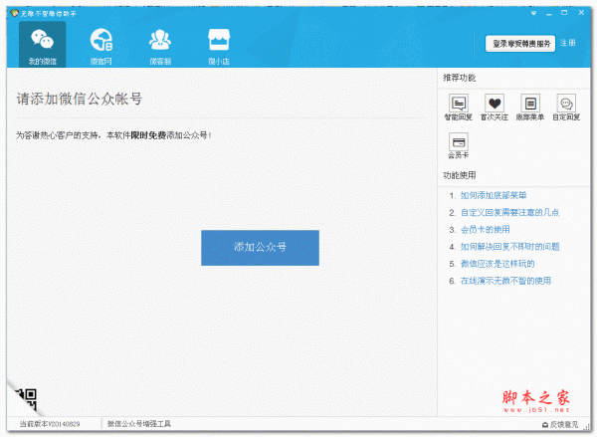Image resolution: width=597 pixels, height=437 pixels.
Task: Open the 首次关注 heart icon
Action: 495,108
